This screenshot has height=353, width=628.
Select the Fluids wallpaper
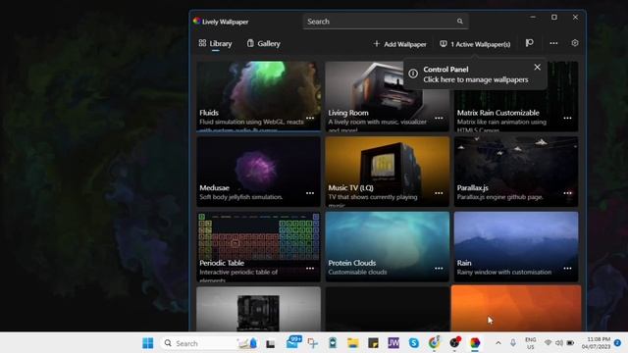pos(258,96)
